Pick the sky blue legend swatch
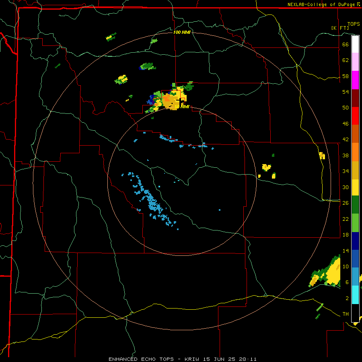Viewport: 362px width, 362px height. (355, 277)
